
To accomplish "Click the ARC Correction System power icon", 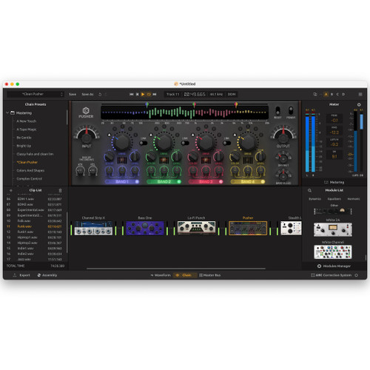I will click(x=356, y=275).
